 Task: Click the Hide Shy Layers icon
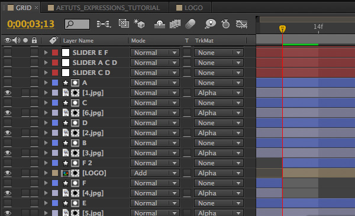pyautogui.click(x=159, y=24)
